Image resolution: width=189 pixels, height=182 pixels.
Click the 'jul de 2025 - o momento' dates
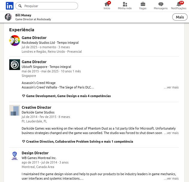pos(39,47)
